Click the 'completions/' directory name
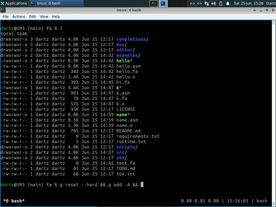276x207 pixels. (x=132, y=39)
